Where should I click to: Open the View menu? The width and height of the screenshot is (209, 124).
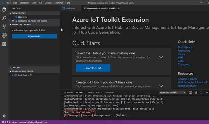(x=34, y=3)
